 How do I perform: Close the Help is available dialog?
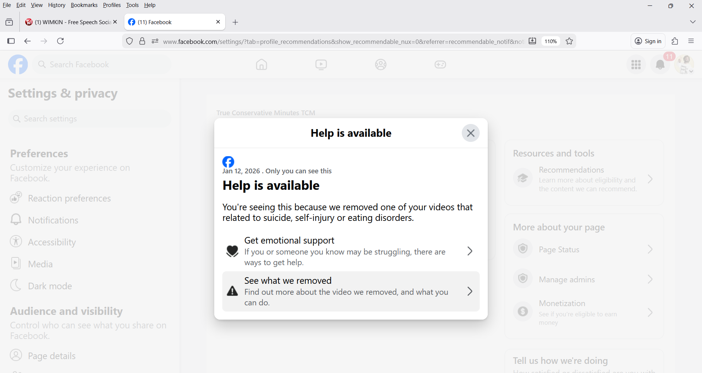click(470, 133)
